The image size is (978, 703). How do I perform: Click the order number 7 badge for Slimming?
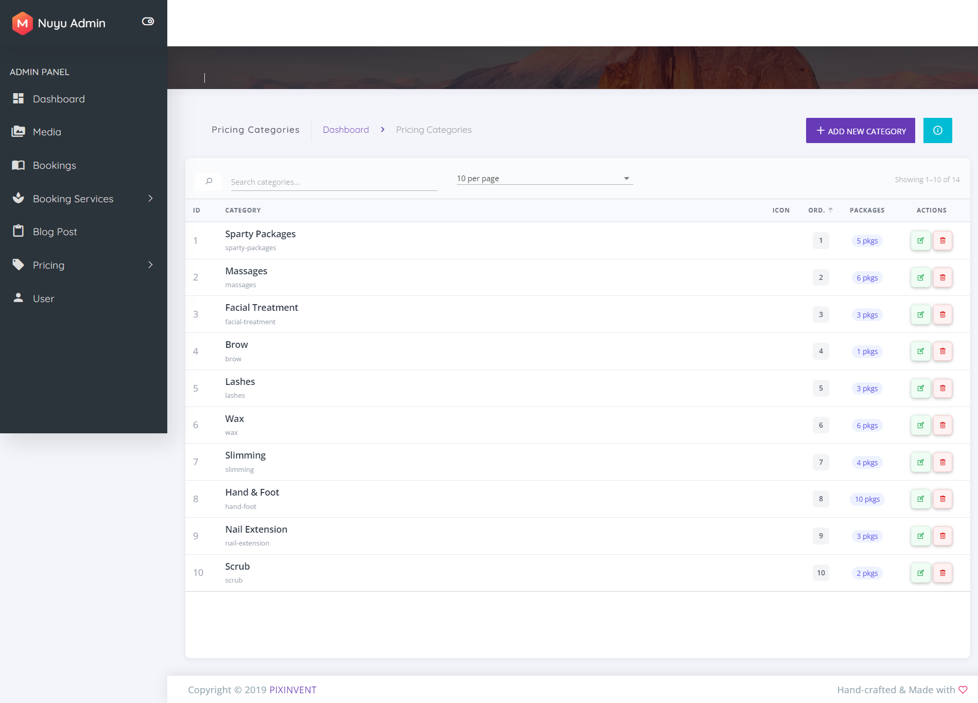click(821, 462)
